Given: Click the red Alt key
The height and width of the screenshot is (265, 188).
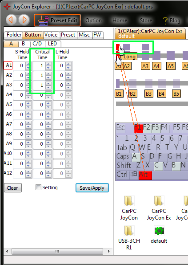Looking at the screenshot, I should [x=145, y=175].
